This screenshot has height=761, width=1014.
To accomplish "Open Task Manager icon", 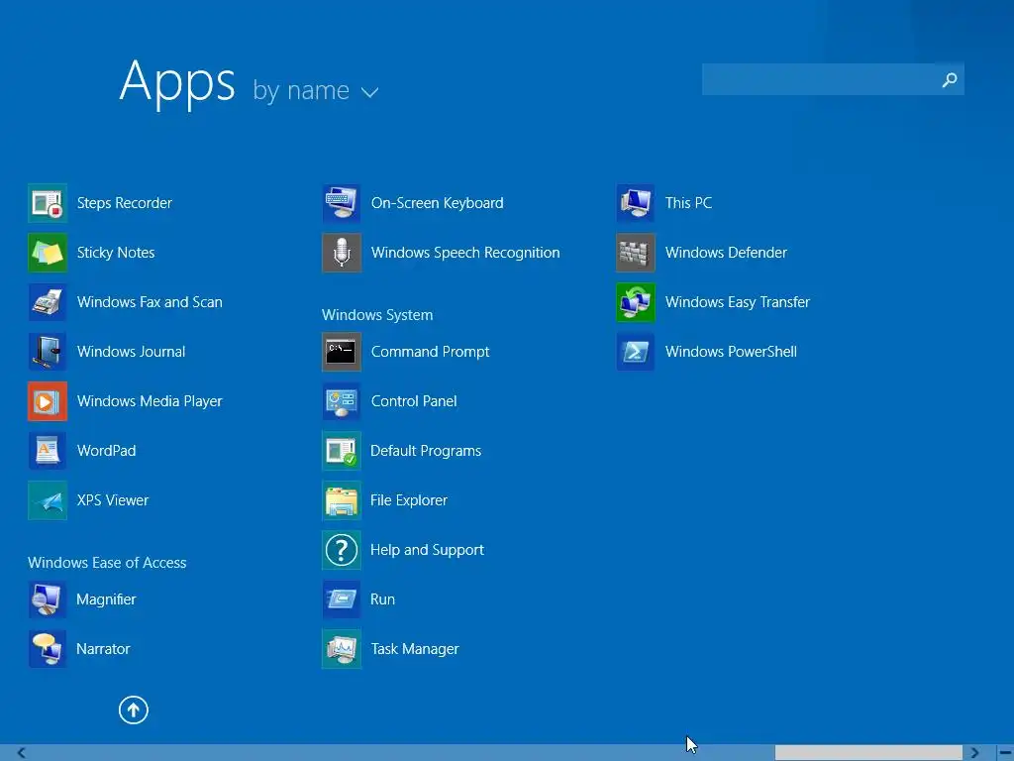I will 342,649.
